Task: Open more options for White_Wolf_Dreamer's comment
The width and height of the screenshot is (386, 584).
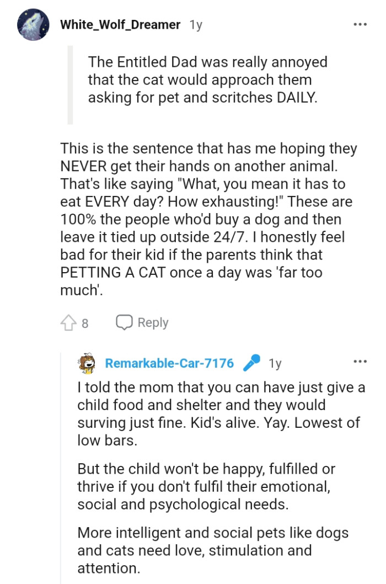Action: [360, 25]
